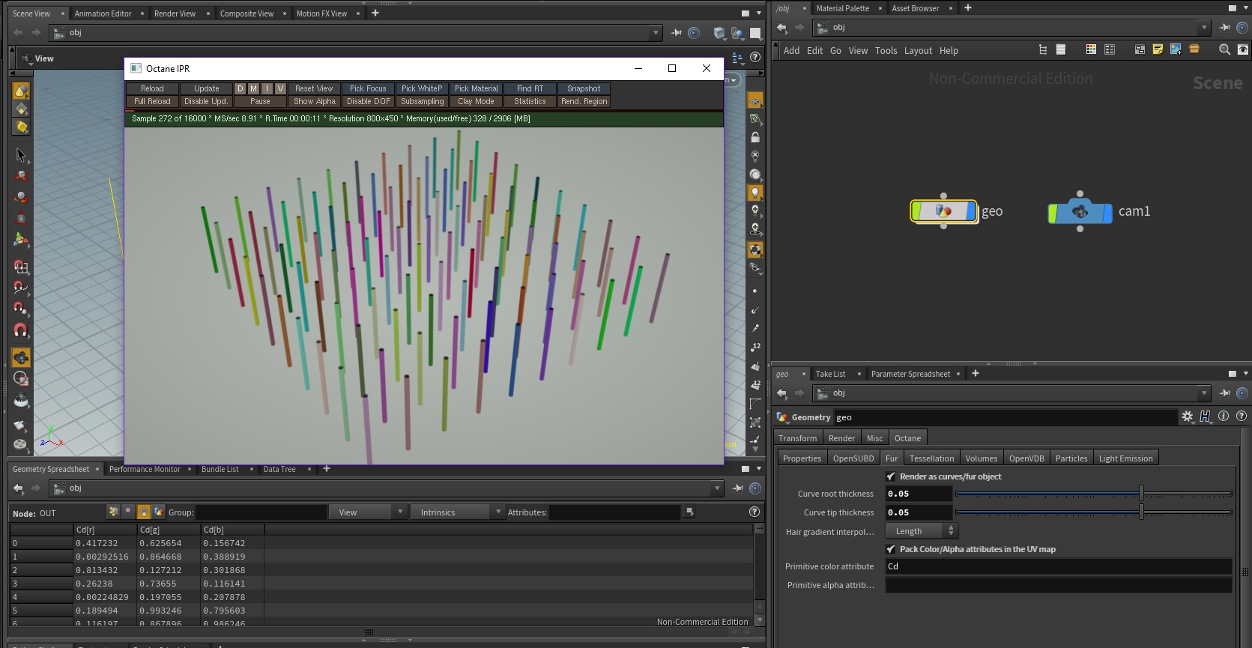The image size is (1252, 648).
Task: Click the Full Reload button
Action: pos(152,101)
